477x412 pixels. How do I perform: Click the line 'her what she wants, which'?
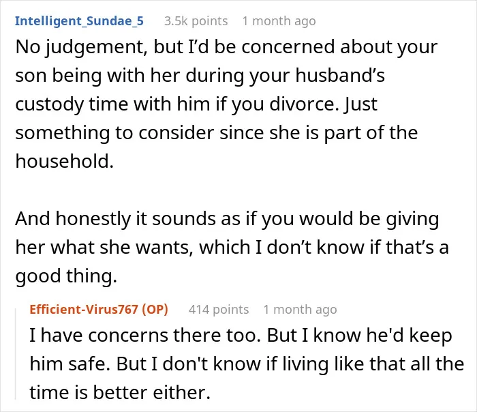click(x=232, y=248)
